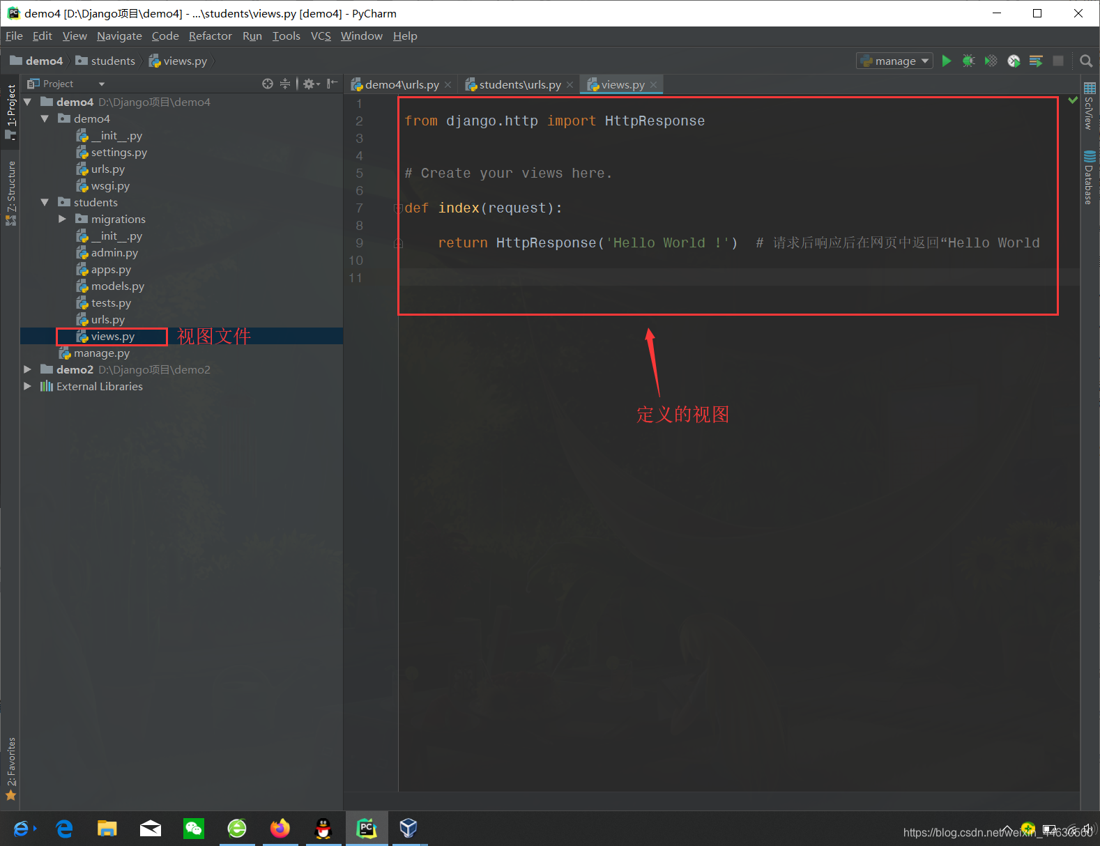Viewport: 1100px width, 846px height.
Task: Expand the migrations folder
Action: [62, 219]
